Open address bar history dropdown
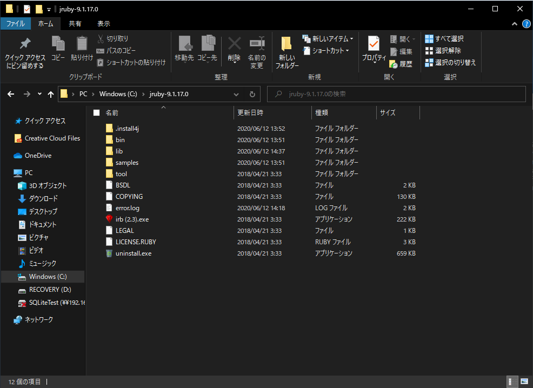 click(236, 94)
